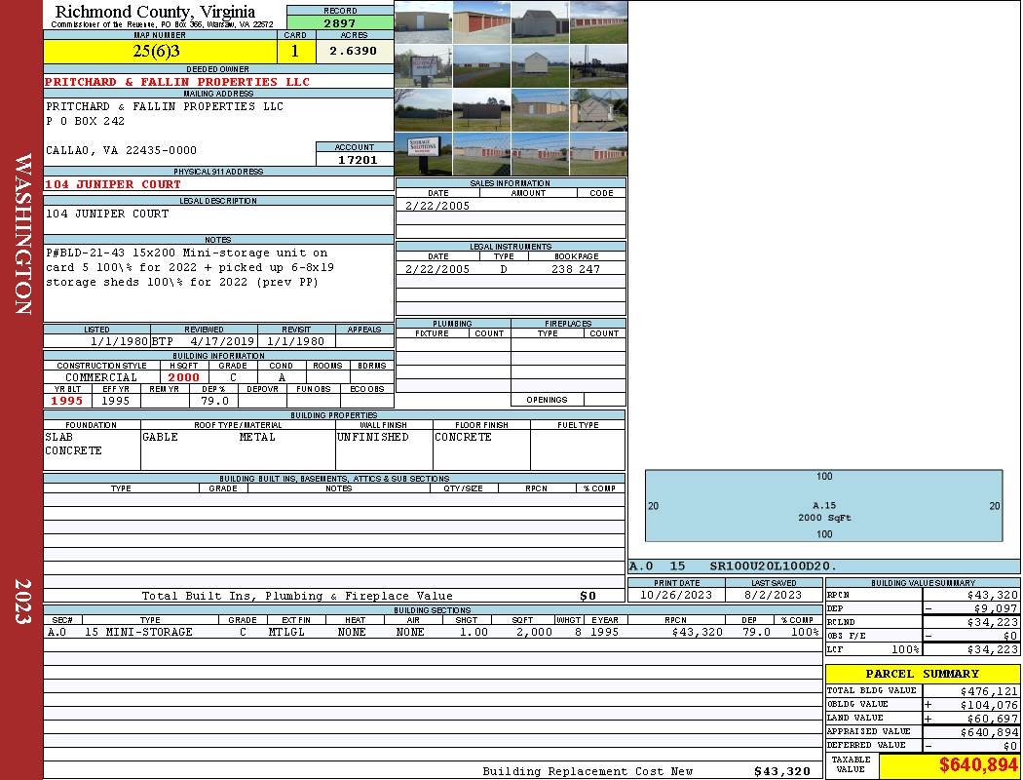Select the red H SQFT value 2000
Viewport: 1023px width, 780px height.
(x=183, y=377)
